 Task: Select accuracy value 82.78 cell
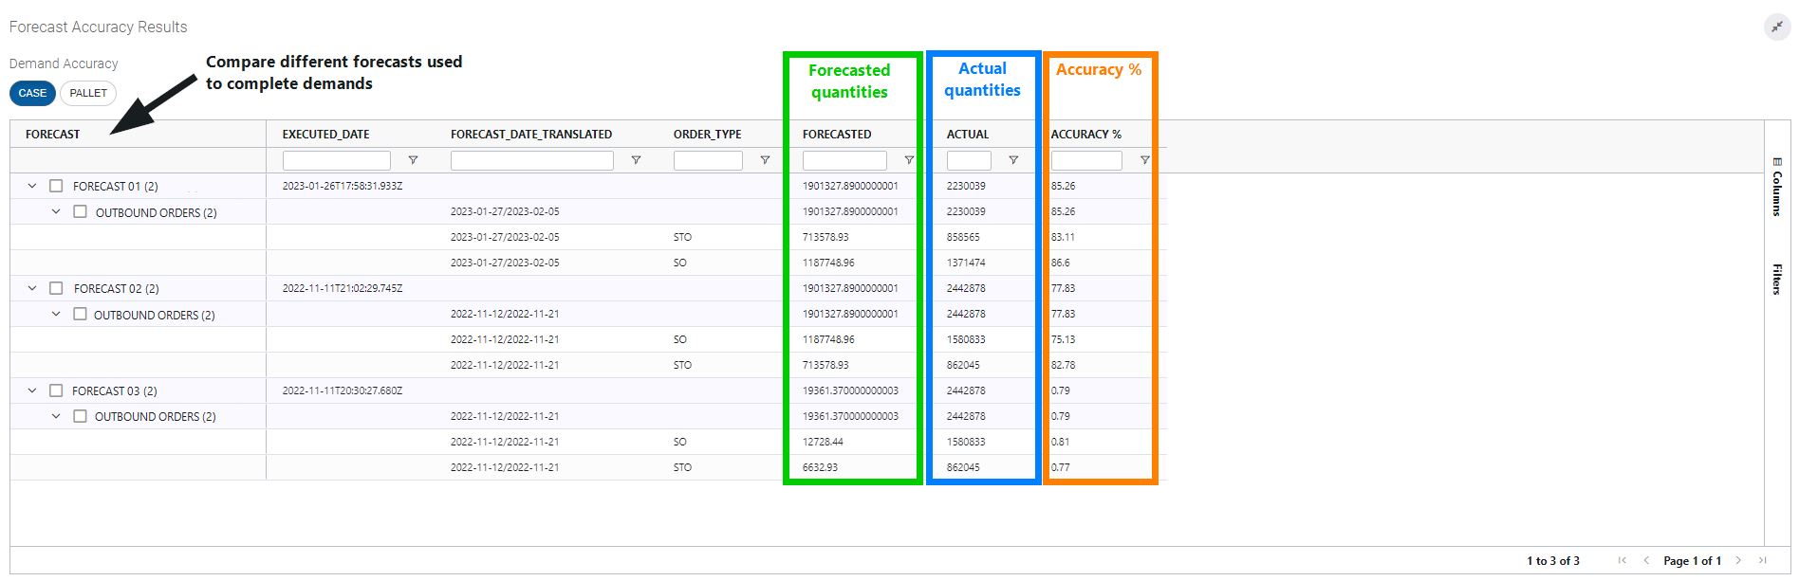click(x=1063, y=365)
